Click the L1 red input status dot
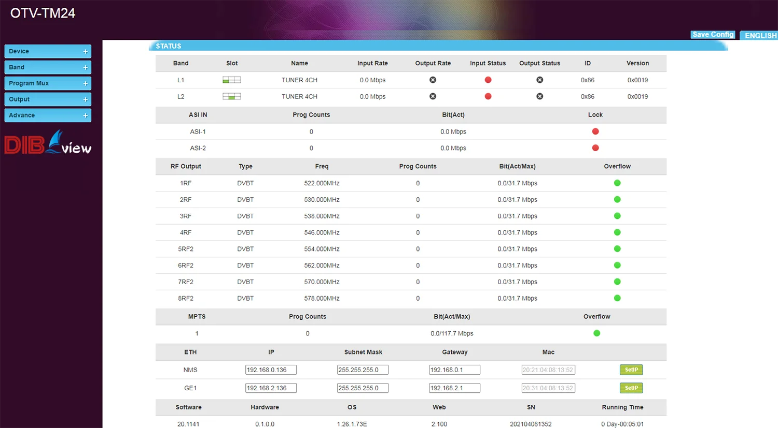The width and height of the screenshot is (778, 428). (x=488, y=80)
